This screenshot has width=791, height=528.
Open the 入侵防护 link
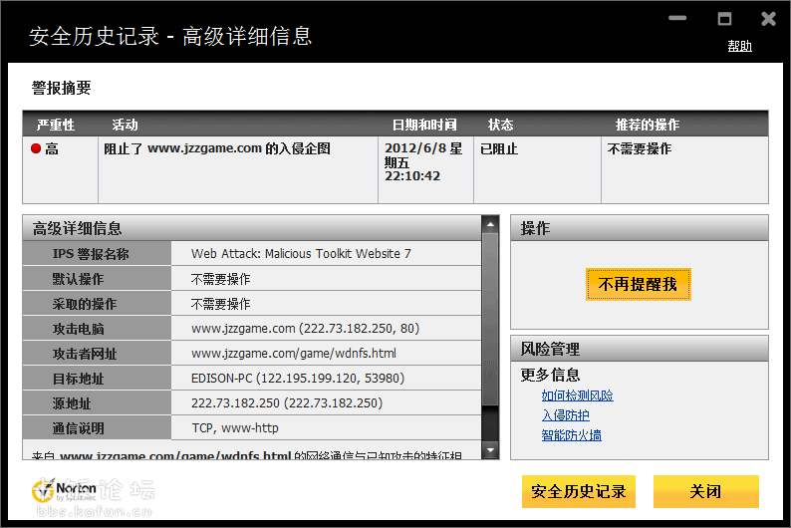coord(565,415)
